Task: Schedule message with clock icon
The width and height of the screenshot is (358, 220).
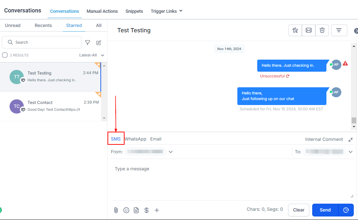Action: point(346,210)
